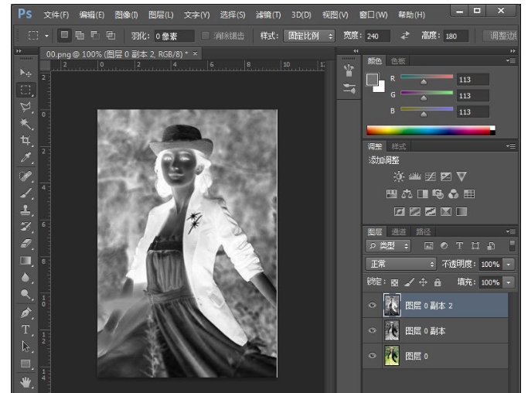The height and width of the screenshot is (393, 528).
Task: Add a Brightness/Contrast adjustment
Action: [399, 176]
